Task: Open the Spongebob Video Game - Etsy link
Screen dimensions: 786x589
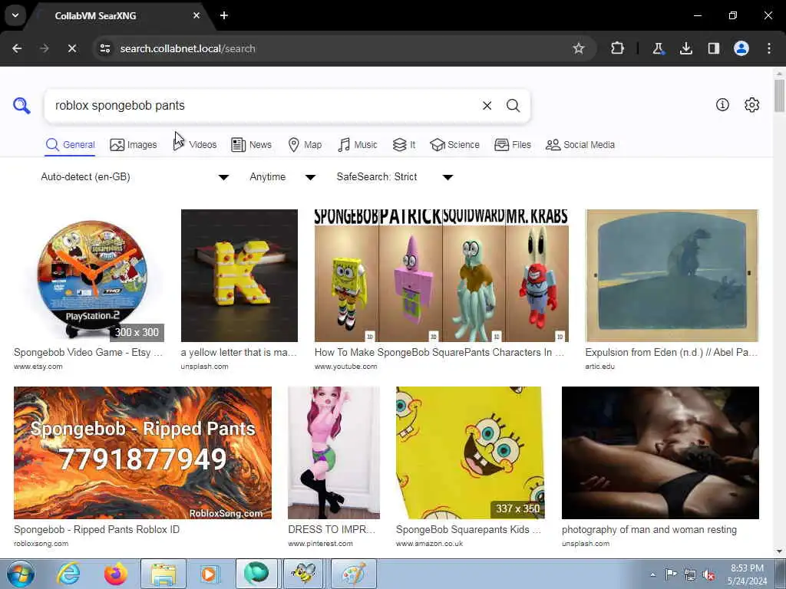Action: click(x=88, y=353)
